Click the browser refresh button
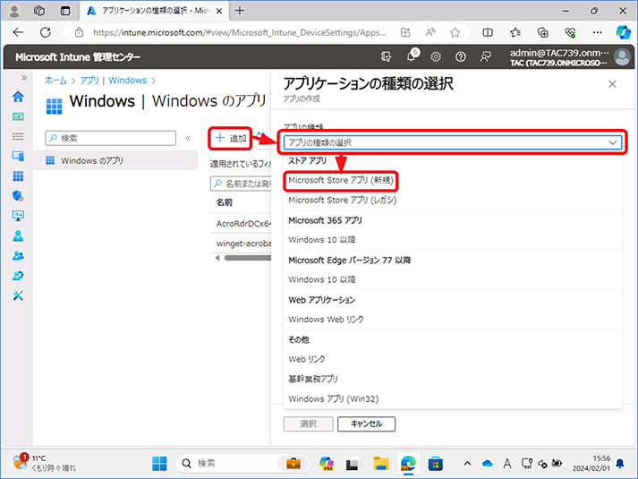Image resolution: width=638 pixels, height=479 pixels. point(46,32)
